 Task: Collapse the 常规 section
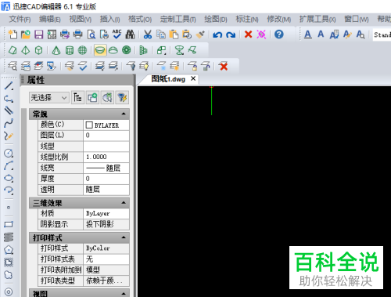[124, 114]
